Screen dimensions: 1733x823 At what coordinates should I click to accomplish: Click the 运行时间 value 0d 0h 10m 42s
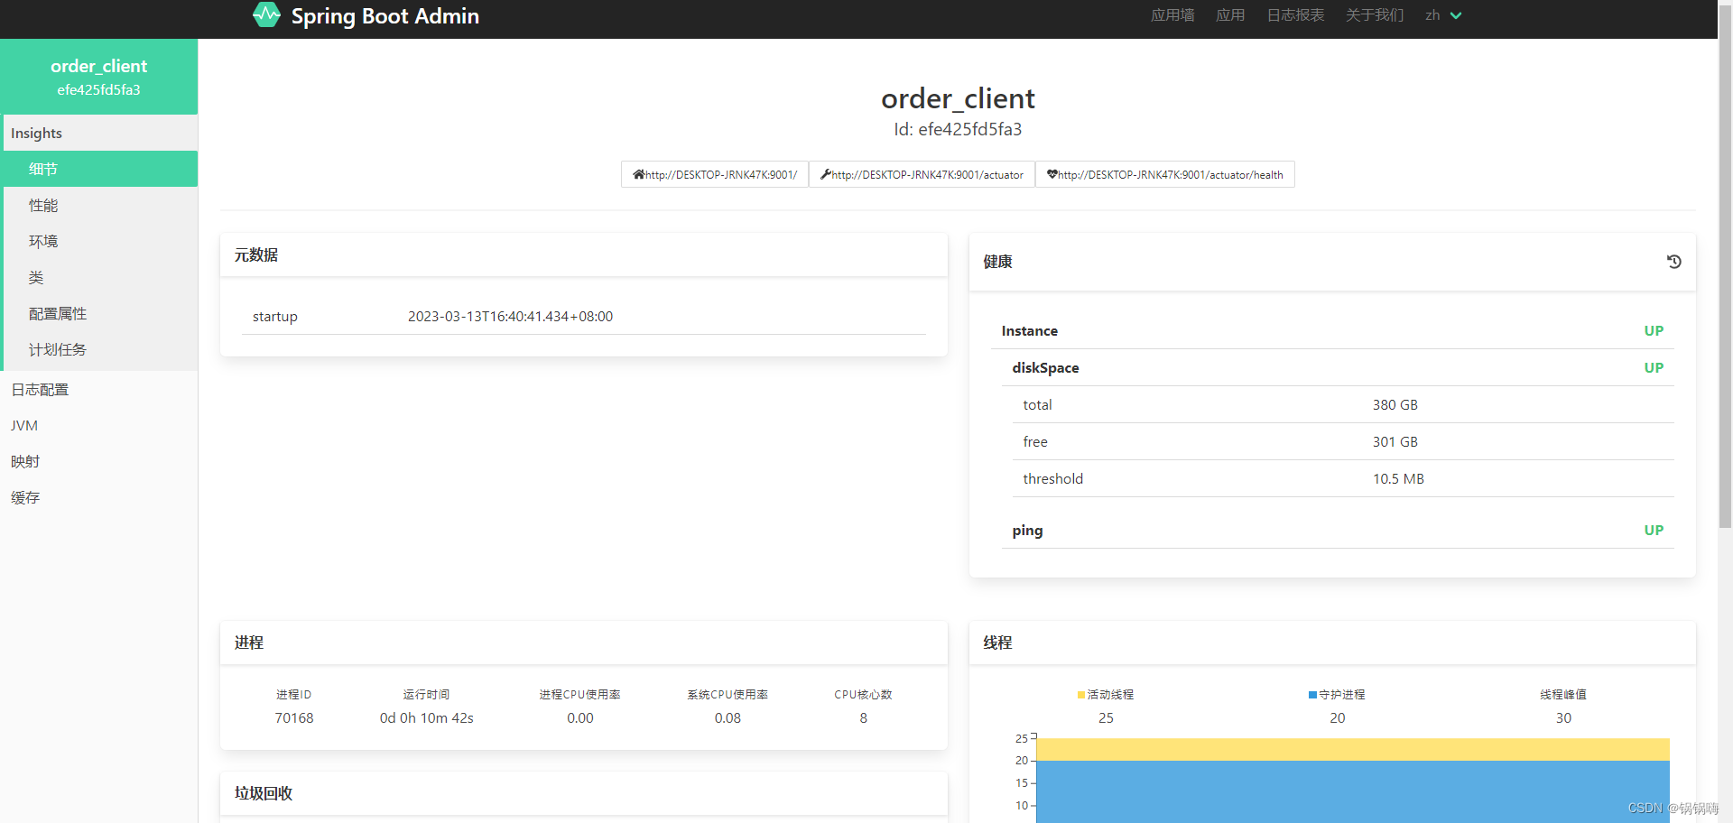pos(426,717)
